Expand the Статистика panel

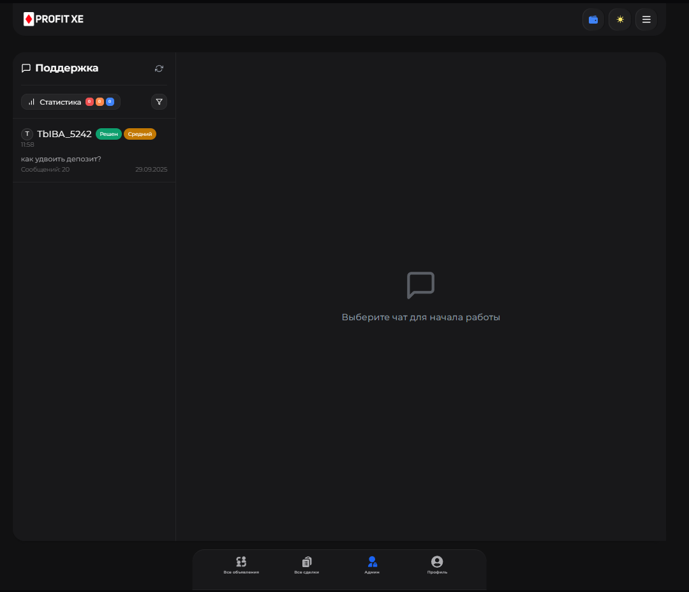(x=60, y=102)
